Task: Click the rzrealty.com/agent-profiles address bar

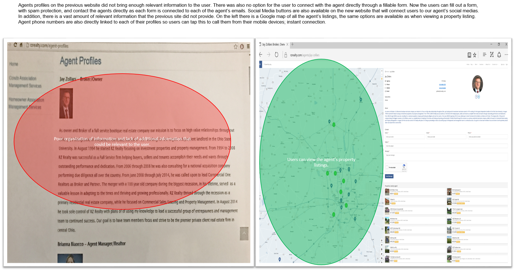Action: click(49, 46)
